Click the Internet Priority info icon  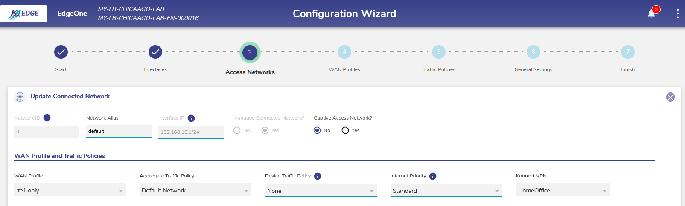pos(433,176)
